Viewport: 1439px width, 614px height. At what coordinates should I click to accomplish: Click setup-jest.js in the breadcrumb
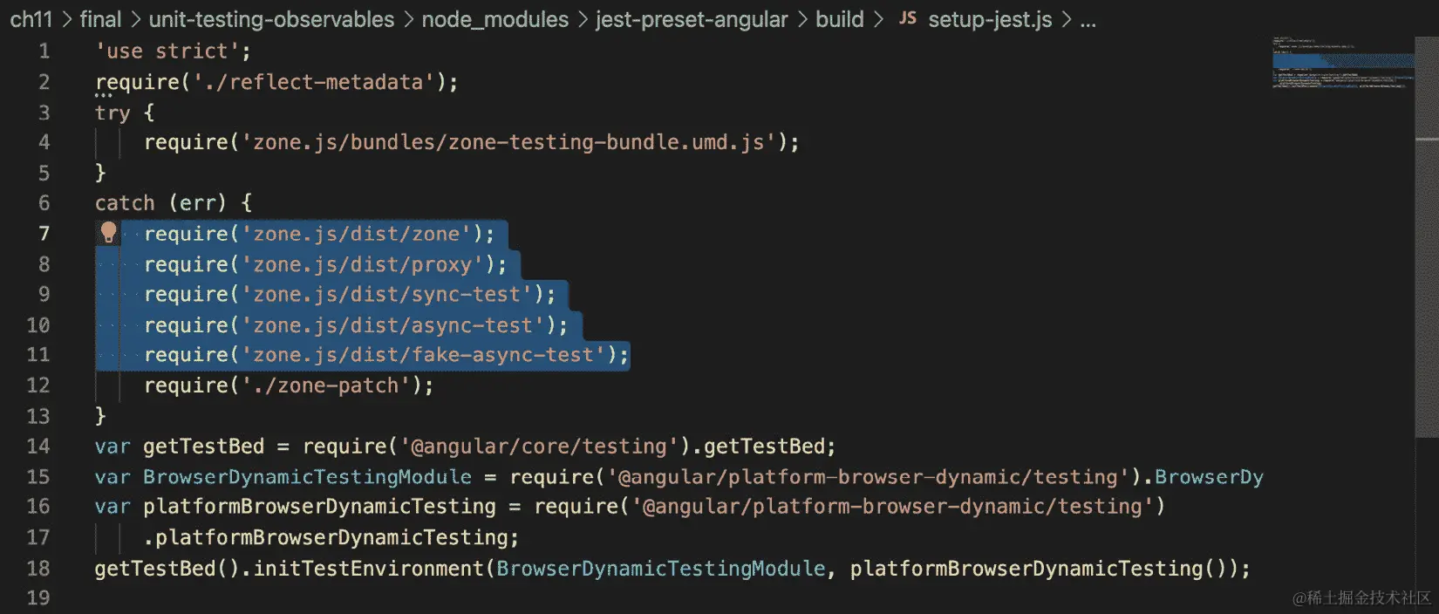[x=990, y=19]
